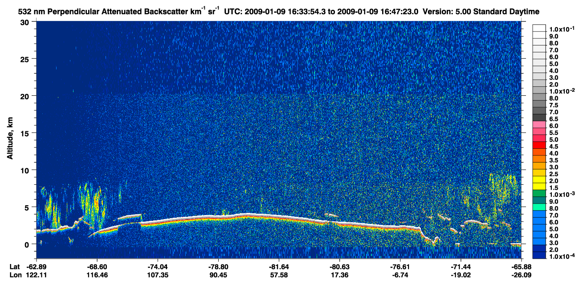
Task: Click colorbar label 1.0x10-4 at bottom
Action: tap(562, 256)
